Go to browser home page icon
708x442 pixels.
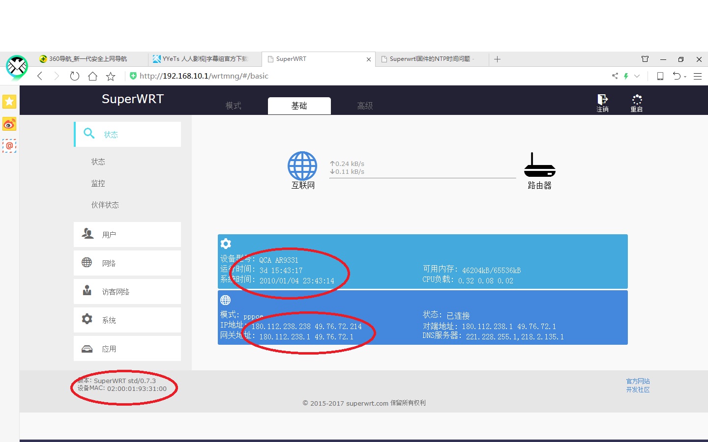[92, 76]
